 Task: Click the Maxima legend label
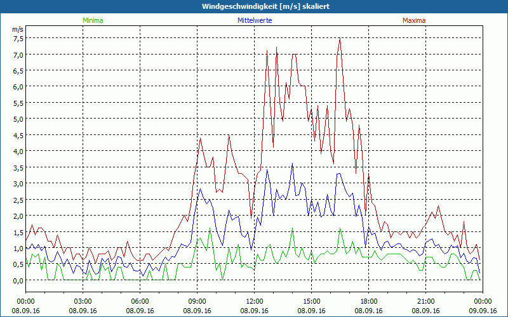414,20
